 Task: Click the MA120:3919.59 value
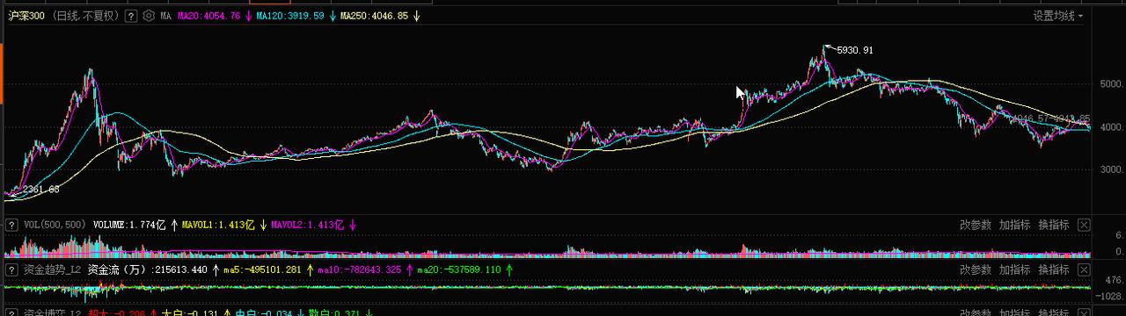289,16
